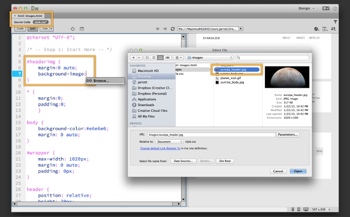Click the file dialog search field

(x=272, y=57)
